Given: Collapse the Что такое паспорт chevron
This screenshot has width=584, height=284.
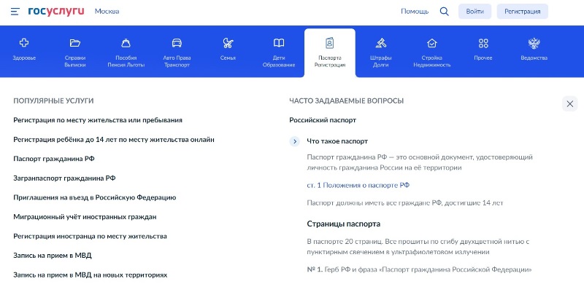Looking at the screenshot, I should (x=295, y=141).
